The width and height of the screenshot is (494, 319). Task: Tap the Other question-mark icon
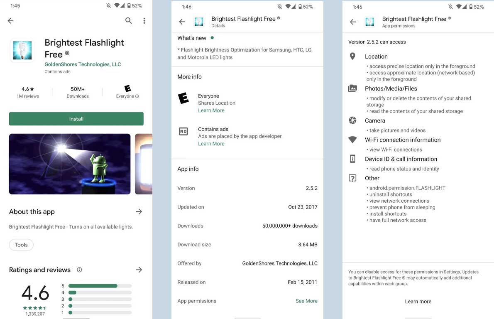(352, 178)
